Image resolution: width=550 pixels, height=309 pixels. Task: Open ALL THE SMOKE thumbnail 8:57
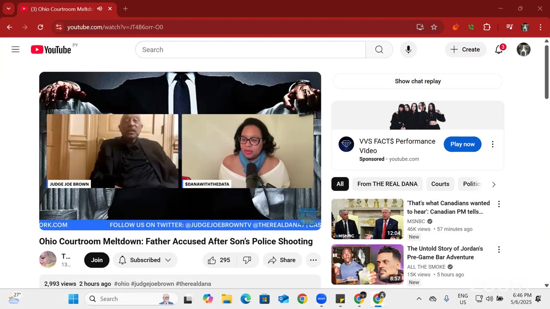click(367, 264)
